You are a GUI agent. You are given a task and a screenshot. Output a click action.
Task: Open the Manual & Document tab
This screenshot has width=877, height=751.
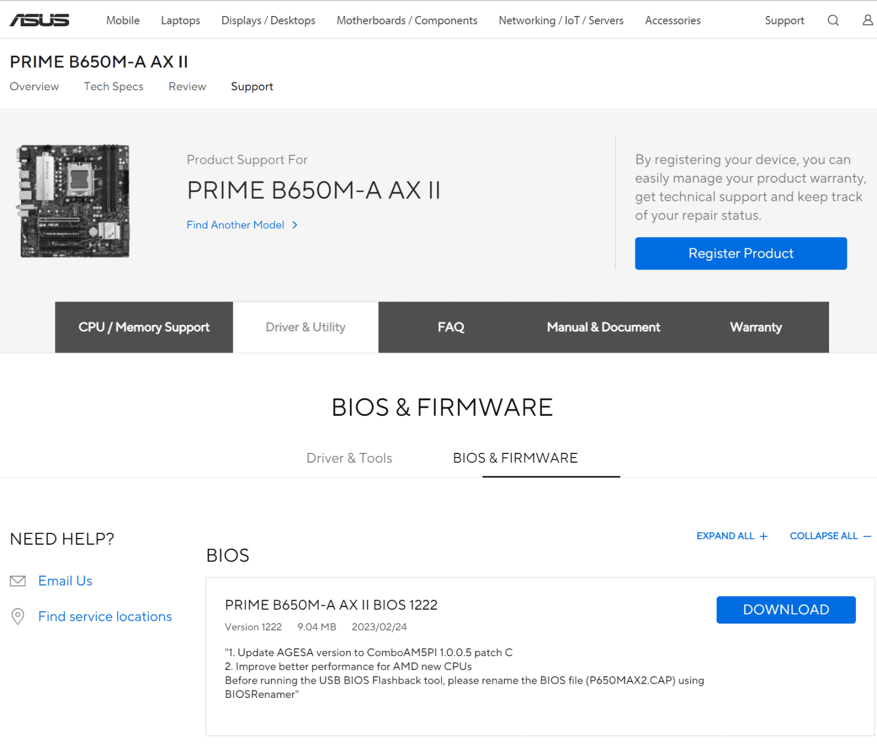coord(603,327)
